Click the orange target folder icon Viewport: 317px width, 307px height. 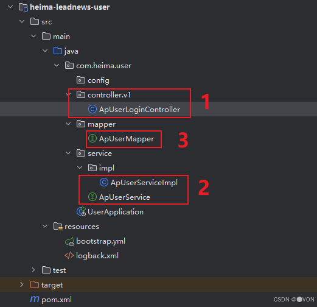point(35,285)
